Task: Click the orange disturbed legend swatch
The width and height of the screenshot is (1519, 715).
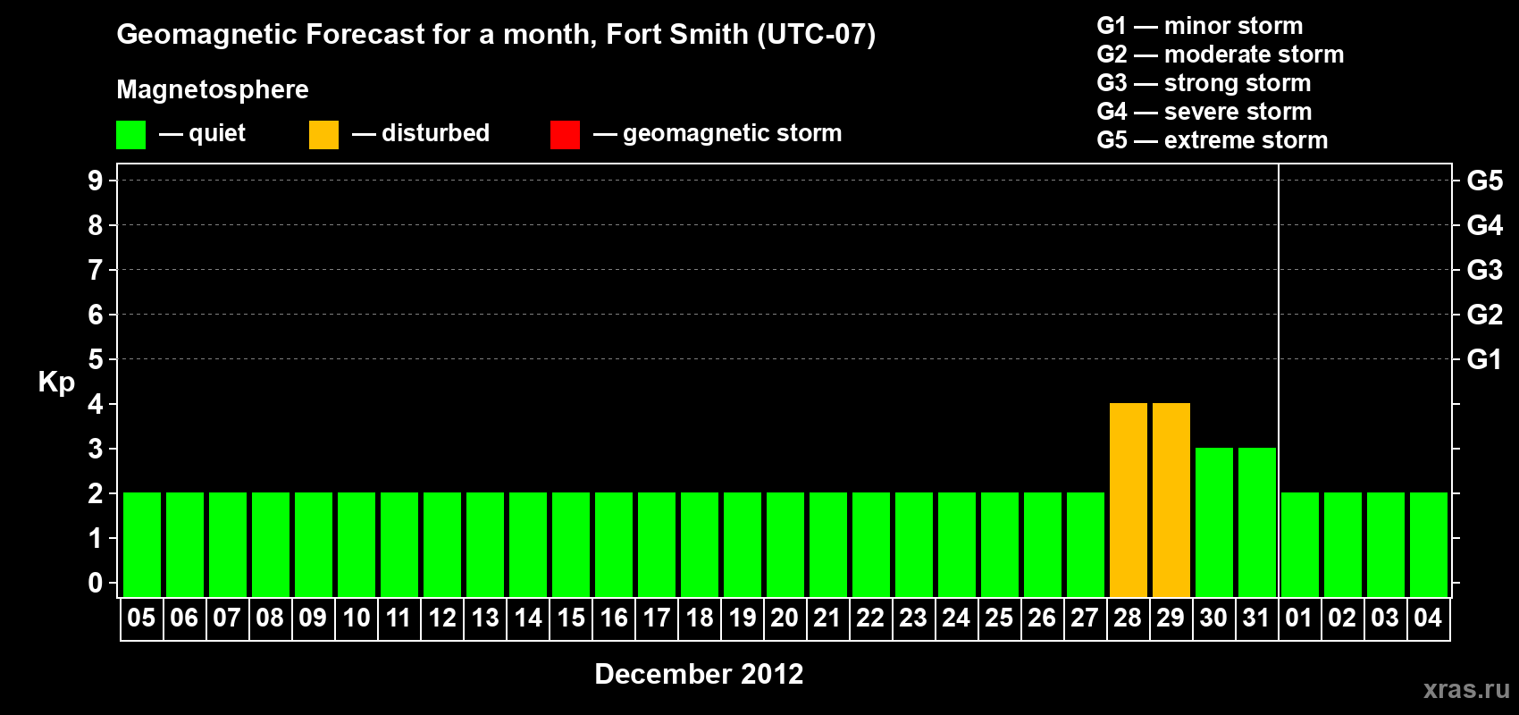Action: [323, 135]
